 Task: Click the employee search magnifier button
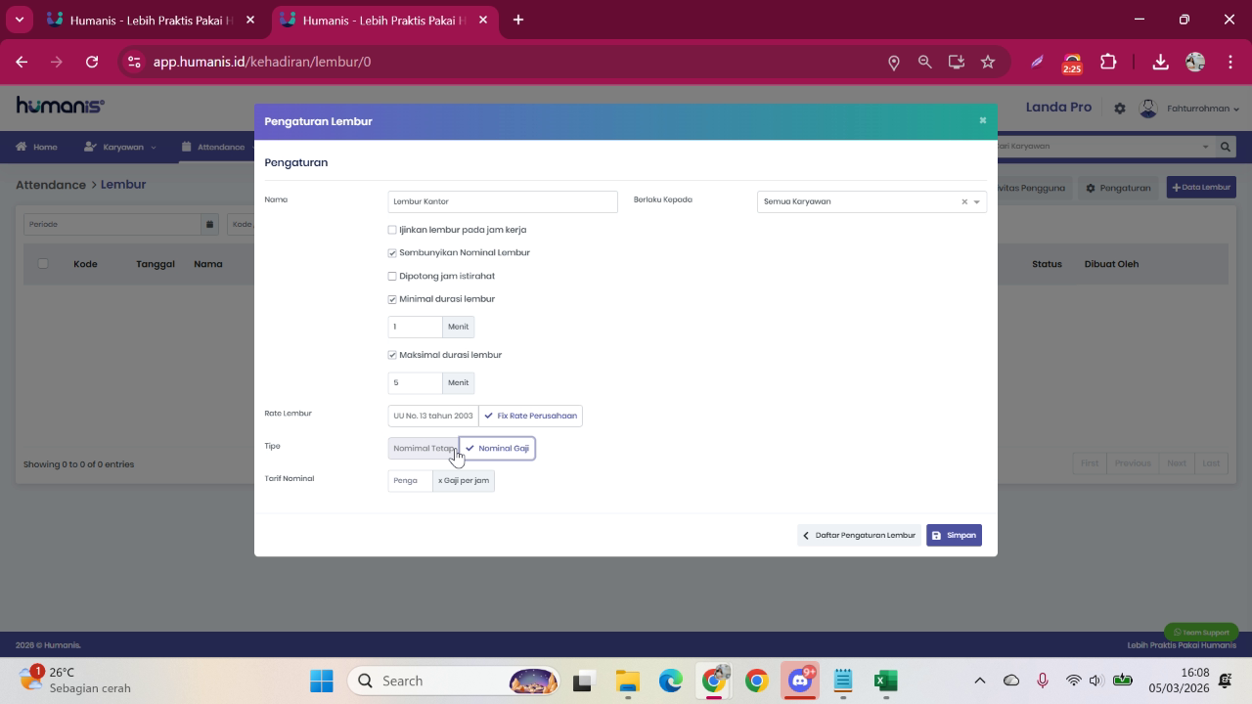[1225, 147]
